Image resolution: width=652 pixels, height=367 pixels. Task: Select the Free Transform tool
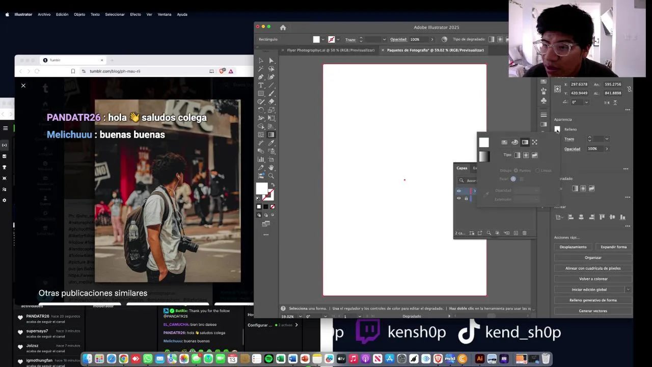pos(271,117)
